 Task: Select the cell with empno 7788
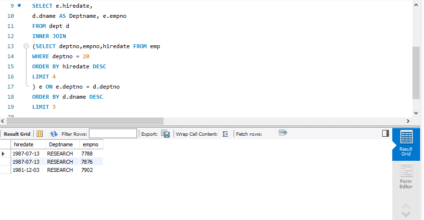tap(91, 154)
